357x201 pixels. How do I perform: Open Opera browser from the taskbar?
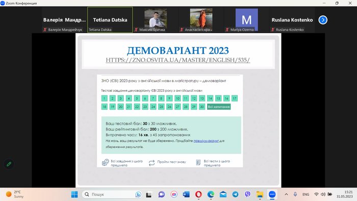(x=198, y=194)
